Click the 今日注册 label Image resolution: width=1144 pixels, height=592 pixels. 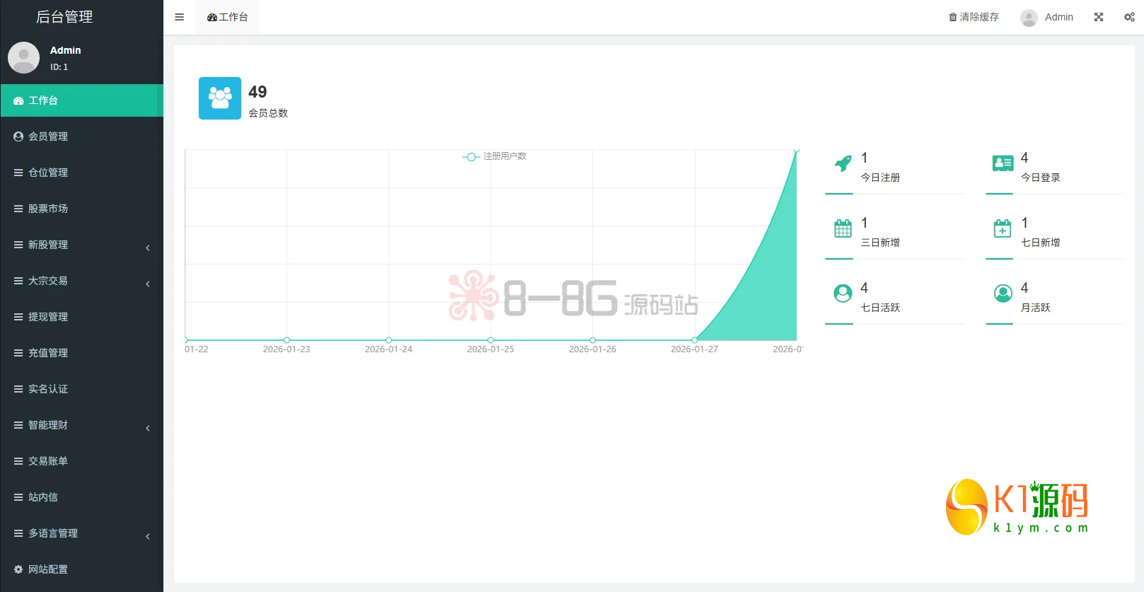tap(880, 178)
